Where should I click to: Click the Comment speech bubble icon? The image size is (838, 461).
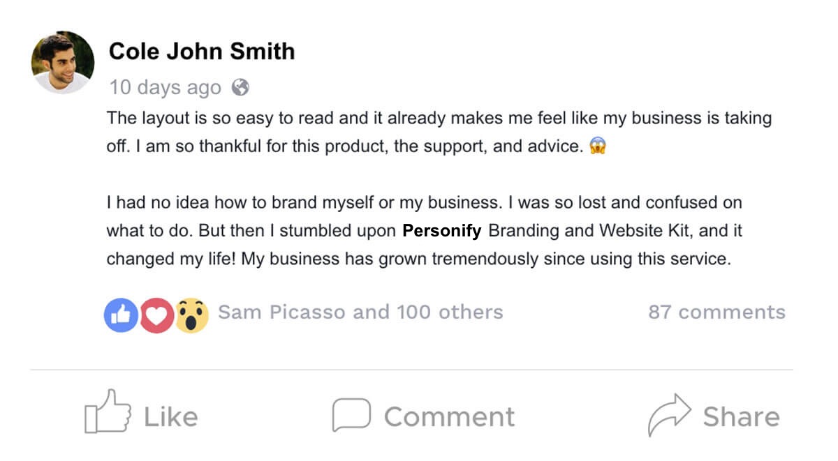tap(351, 414)
